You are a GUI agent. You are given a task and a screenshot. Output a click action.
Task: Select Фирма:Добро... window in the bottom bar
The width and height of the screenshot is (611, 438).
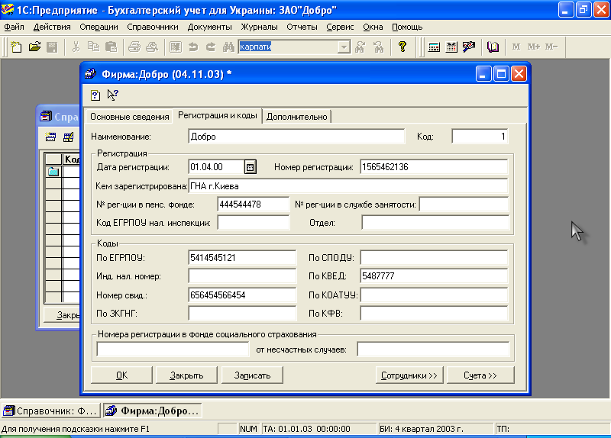[153, 411]
